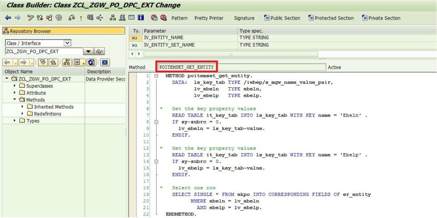Click the Pattern button

tap(180, 18)
